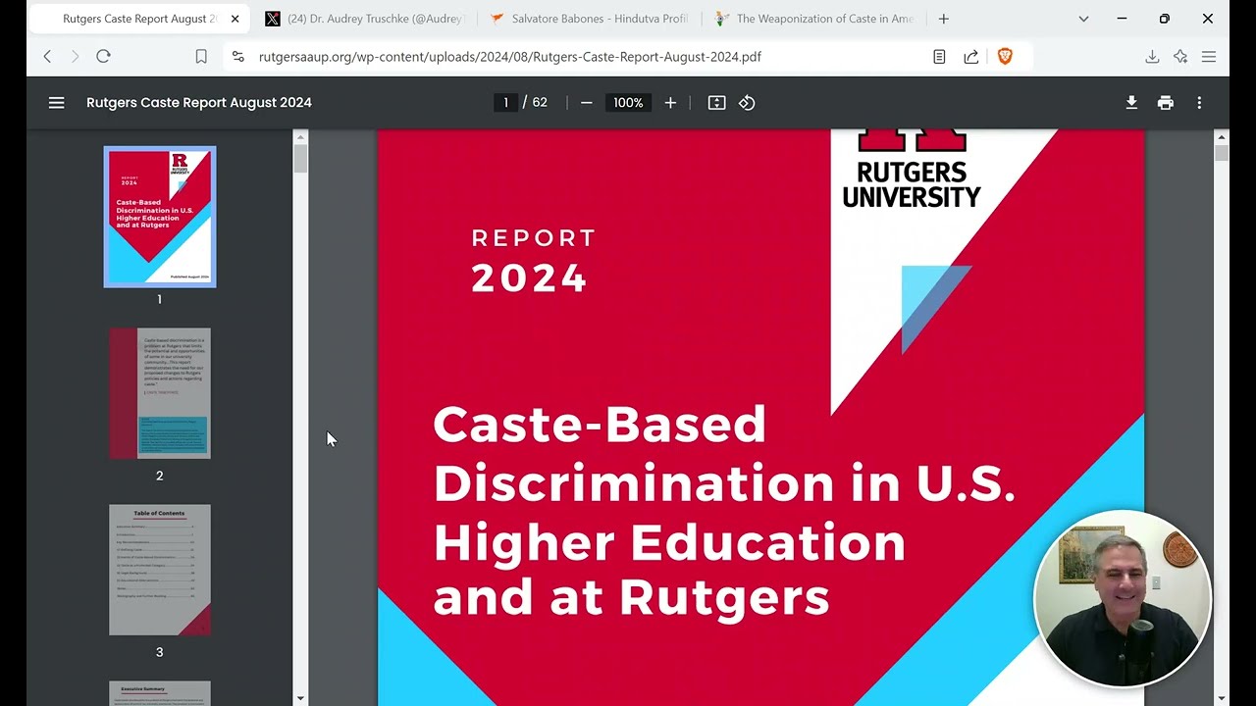1256x706 pixels.
Task: Go back to previous page in browser
Action: [47, 57]
